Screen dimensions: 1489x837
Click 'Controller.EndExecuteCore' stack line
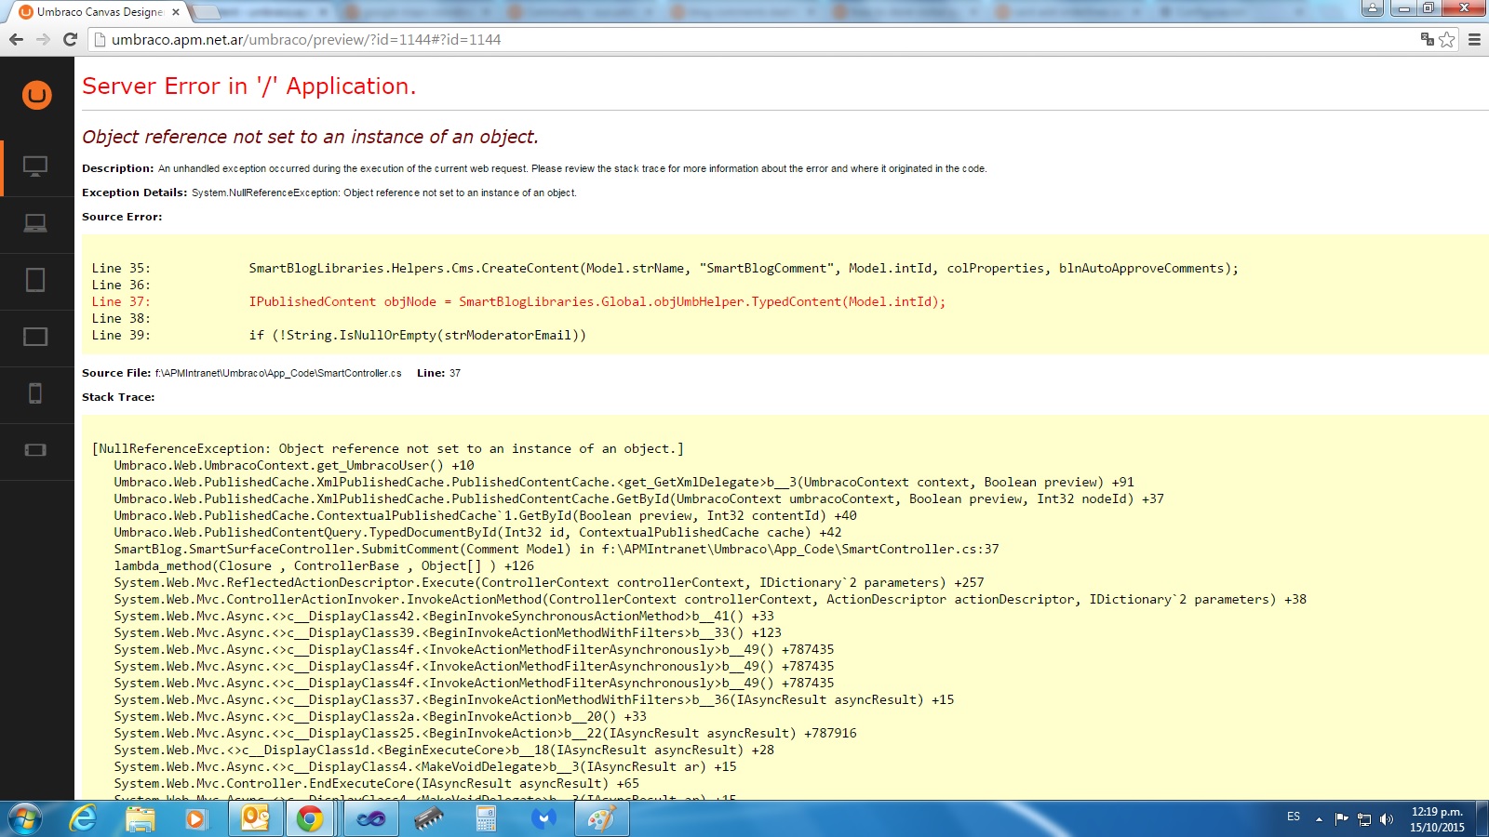[x=377, y=783]
